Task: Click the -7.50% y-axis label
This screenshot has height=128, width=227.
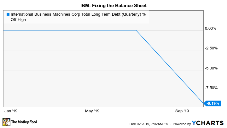Action: (211, 88)
